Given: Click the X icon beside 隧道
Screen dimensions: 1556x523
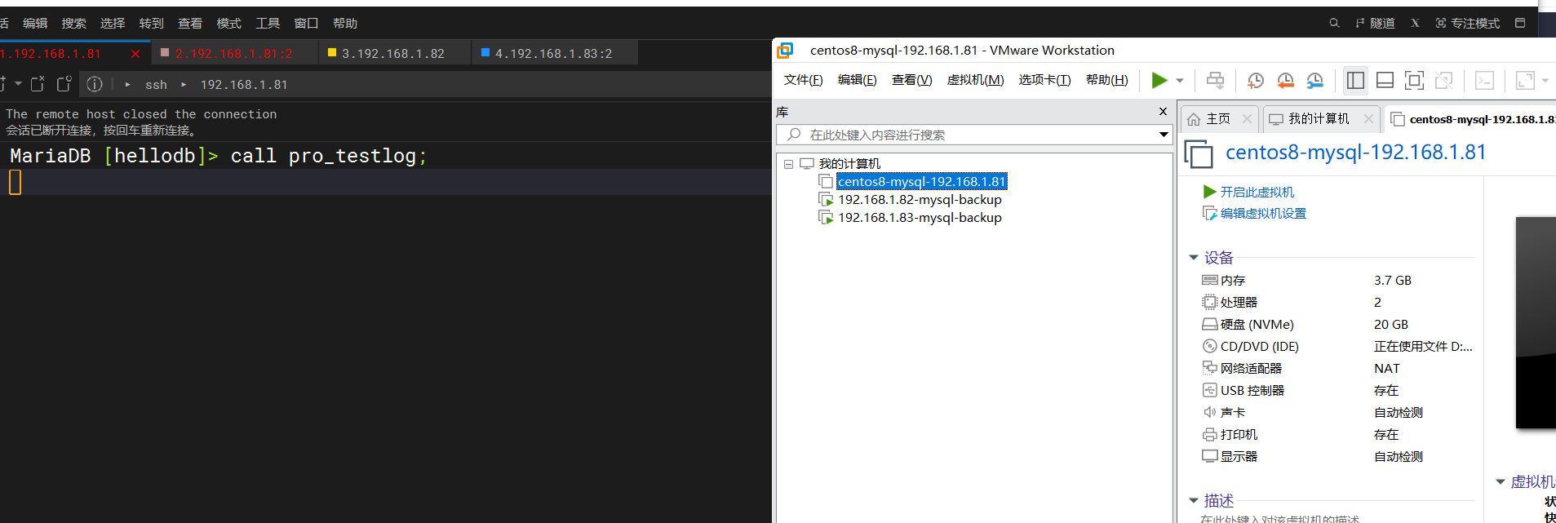Looking at the screenshot, I should coord(1415,23).
